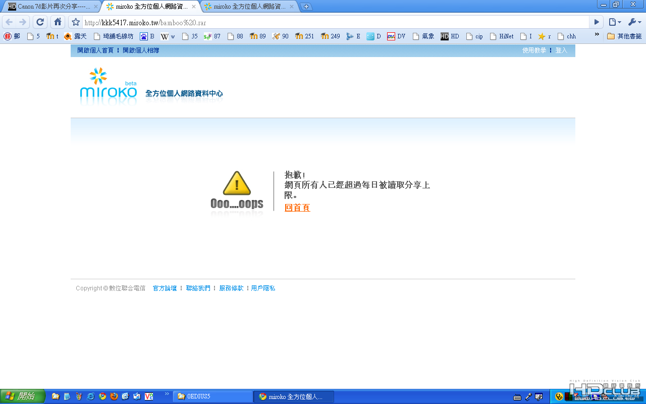Click the address bar URL field
646x404 pixels.
tap(335, 22)
